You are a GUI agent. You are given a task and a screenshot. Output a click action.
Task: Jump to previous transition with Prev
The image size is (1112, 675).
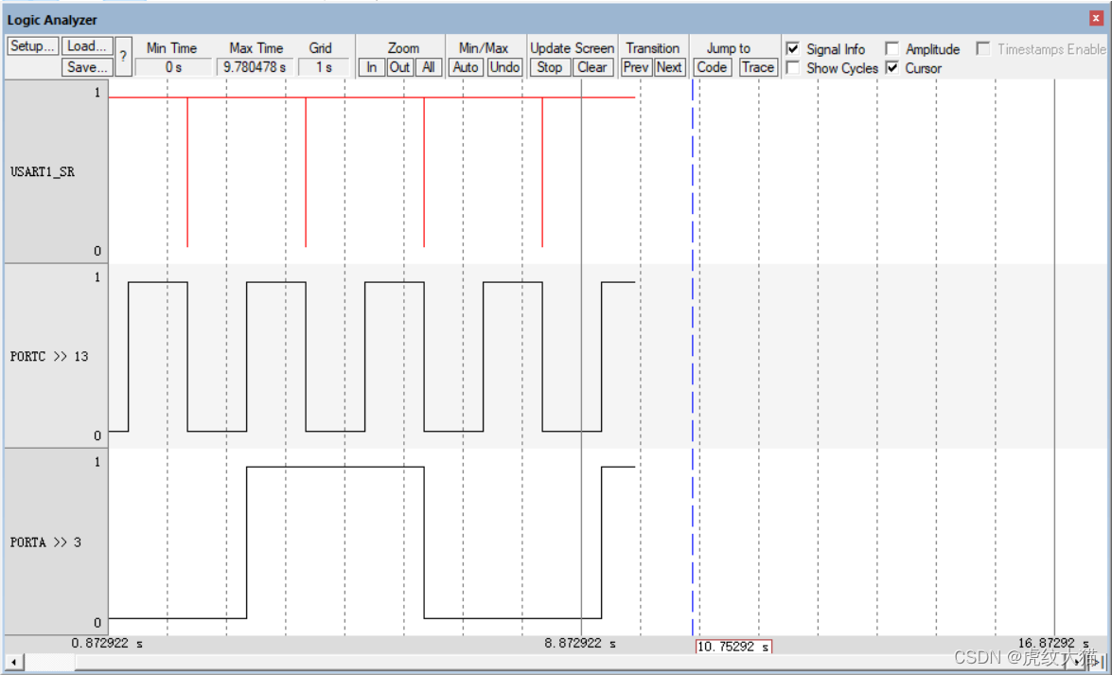click(636, 67)
